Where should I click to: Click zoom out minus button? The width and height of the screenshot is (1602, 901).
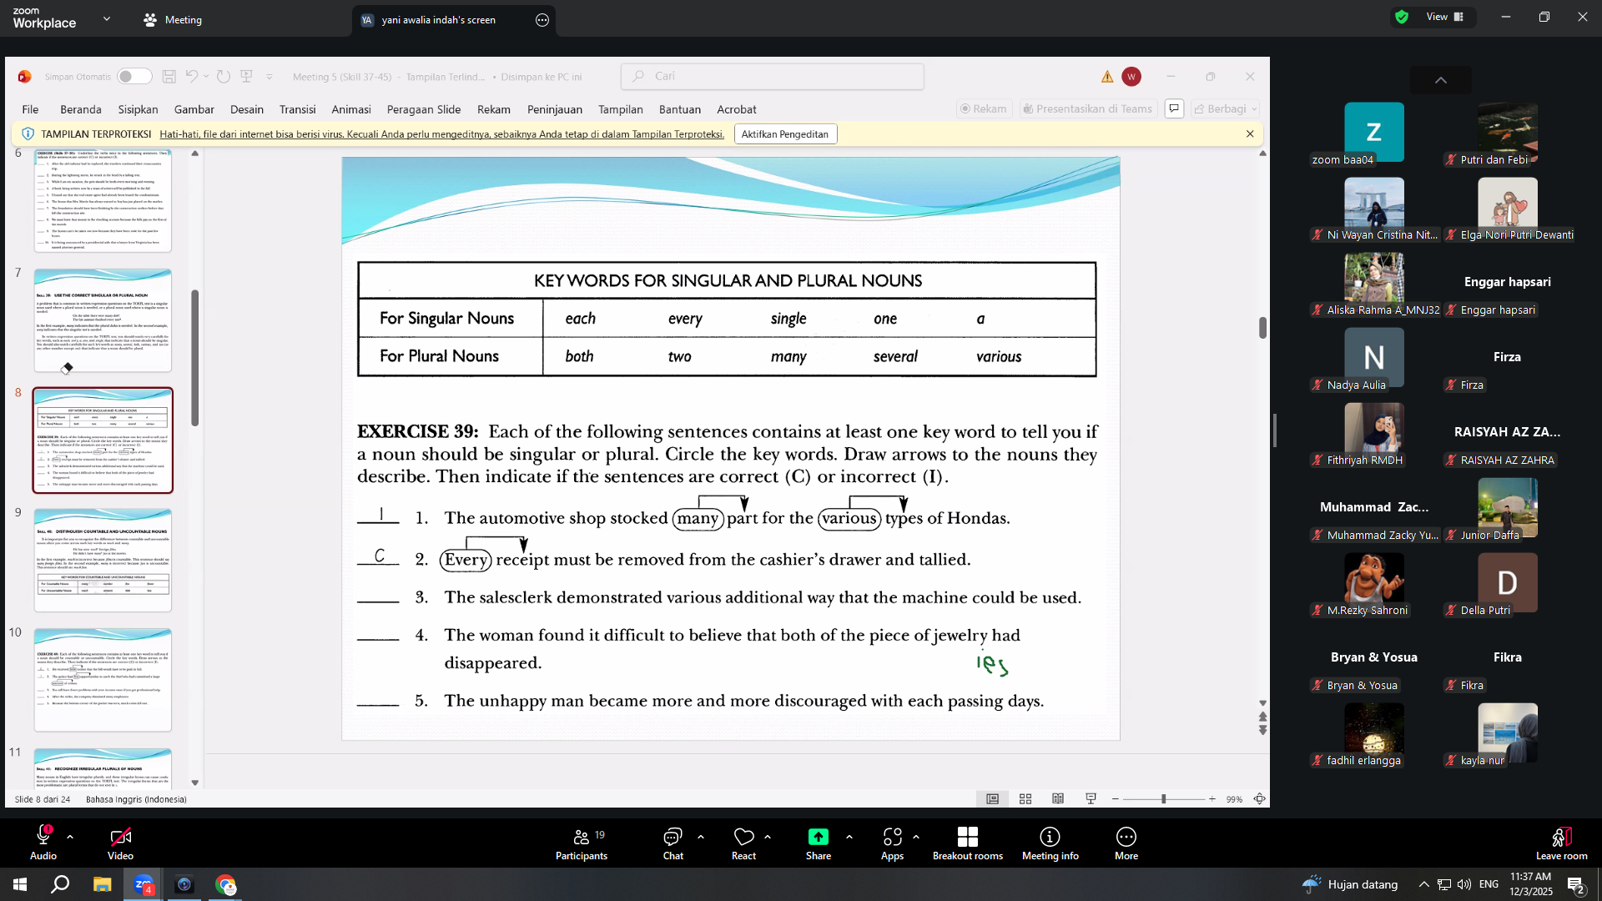[1116, 799]
